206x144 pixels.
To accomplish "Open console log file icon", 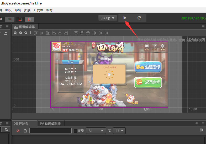I will pos(25,131).
